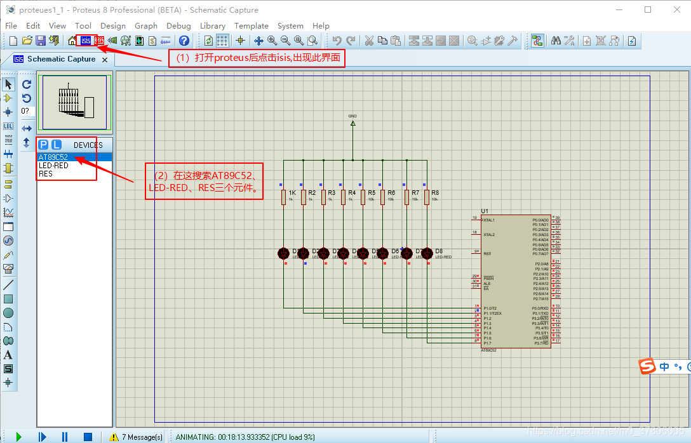Rotate anticlockwise with the lower rotation arrow
691x443 pixels.
(x=27, y=98)
